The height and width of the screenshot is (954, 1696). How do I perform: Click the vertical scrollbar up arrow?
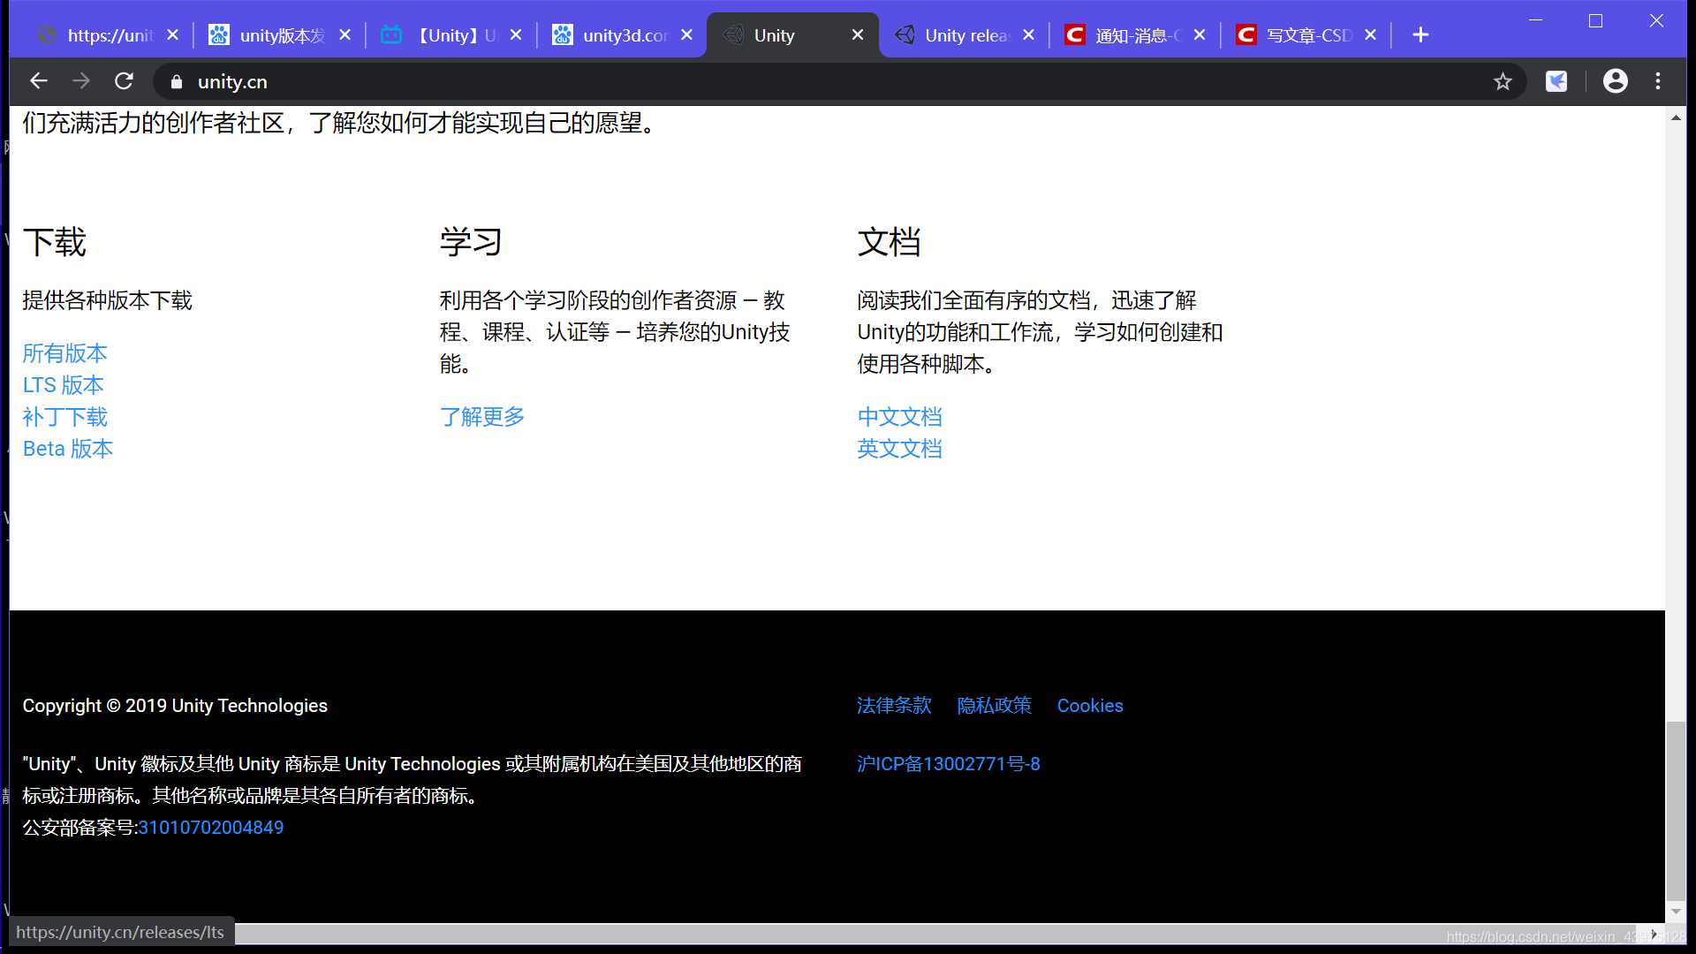(x=1676, y=117)
